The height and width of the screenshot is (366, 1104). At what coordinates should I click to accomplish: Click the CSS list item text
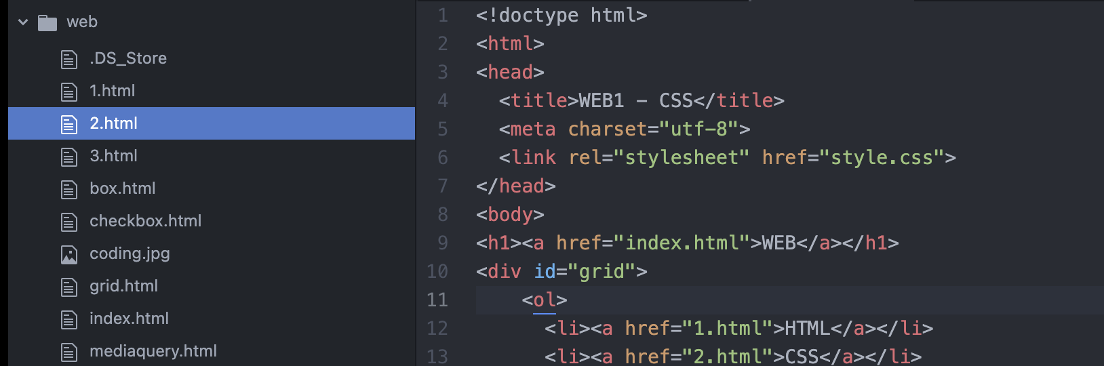click(x=802, y=357)
